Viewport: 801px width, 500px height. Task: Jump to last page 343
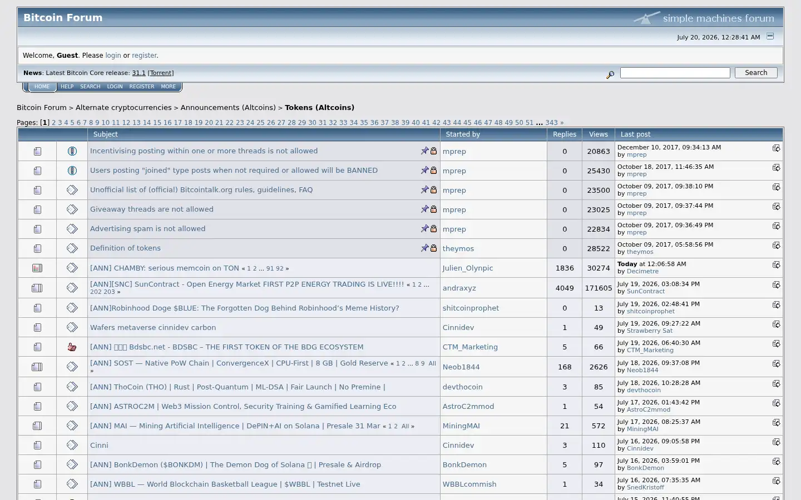point(551,123)
